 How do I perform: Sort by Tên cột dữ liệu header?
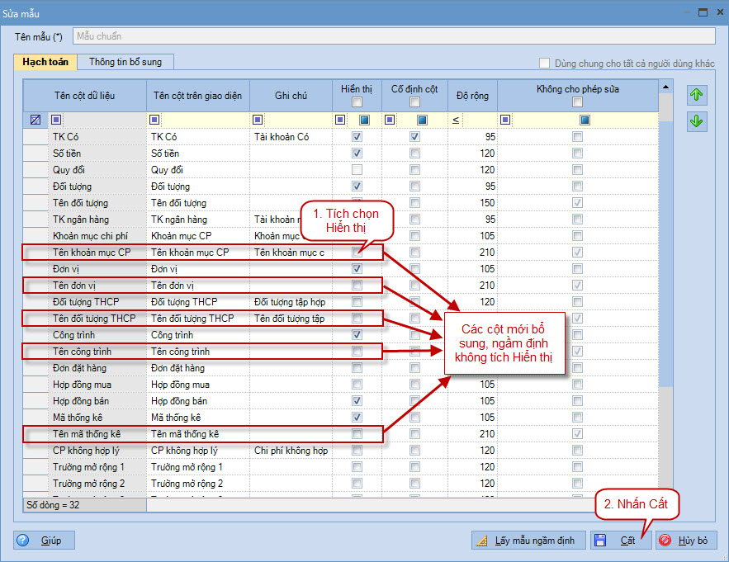coord(84,95)
